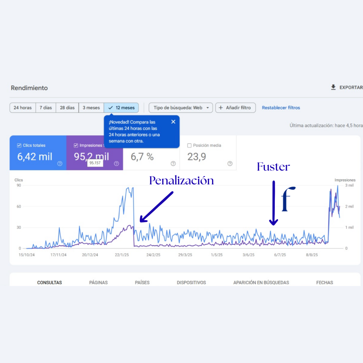Click the Exportar download icon
This screenshot has height=363, width=363.
pyautogui.click(x=333, y=87)
